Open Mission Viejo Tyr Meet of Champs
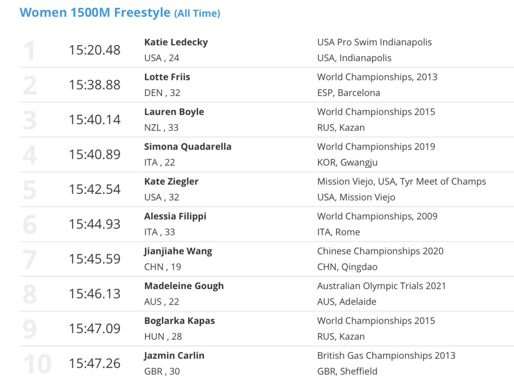 pyautogui.click(x=401, y=182)
